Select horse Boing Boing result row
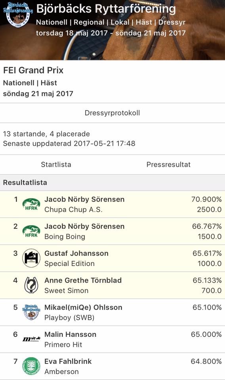Image resolution: width=225 pixels, height=380 pixels. pyautogui.click(x=113, y=232)
